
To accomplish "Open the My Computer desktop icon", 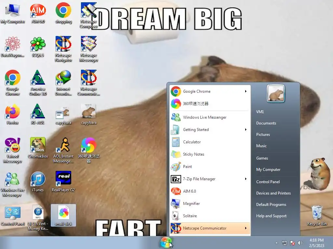I will [13, 13].
